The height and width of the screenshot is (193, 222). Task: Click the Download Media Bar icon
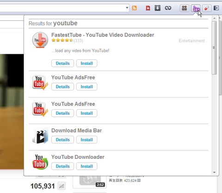(40, 136)
